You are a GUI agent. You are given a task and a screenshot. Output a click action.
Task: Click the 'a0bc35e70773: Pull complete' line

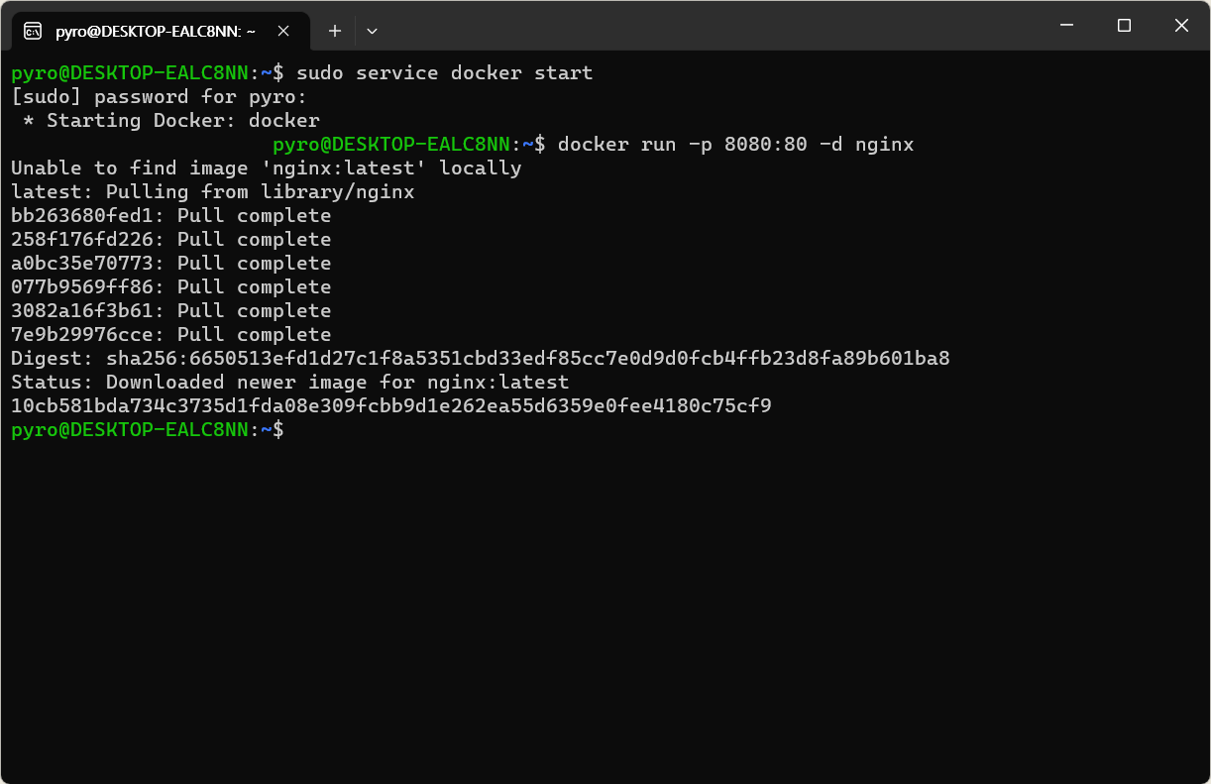coord(171,263)
